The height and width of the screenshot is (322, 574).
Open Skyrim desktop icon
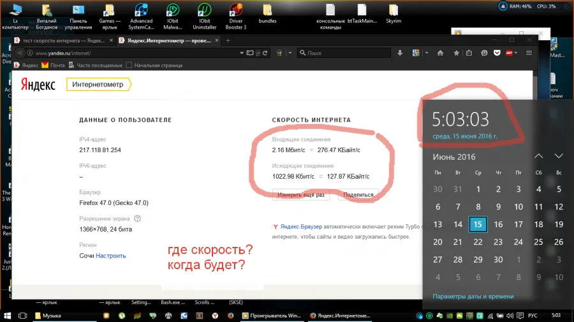coord(394,14)
